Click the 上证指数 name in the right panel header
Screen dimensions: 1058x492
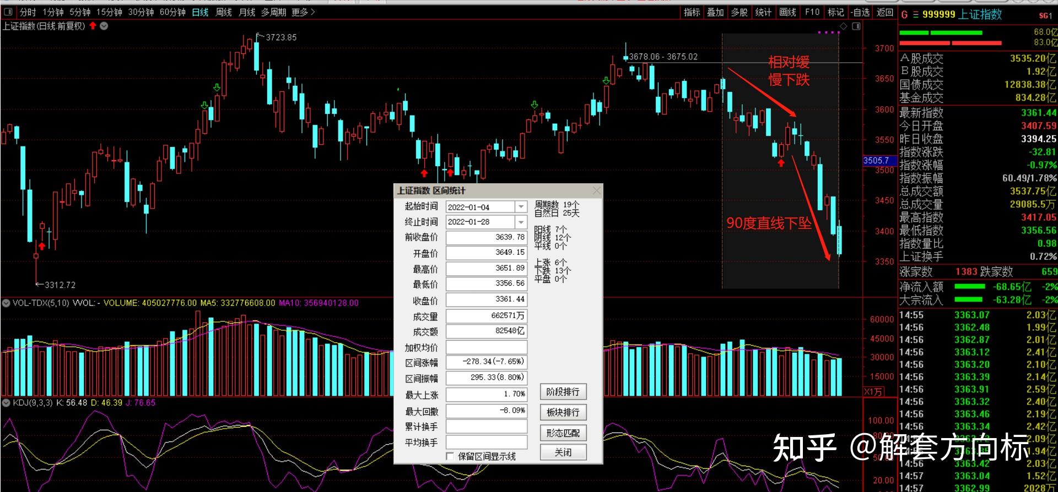tap(979, 15)
